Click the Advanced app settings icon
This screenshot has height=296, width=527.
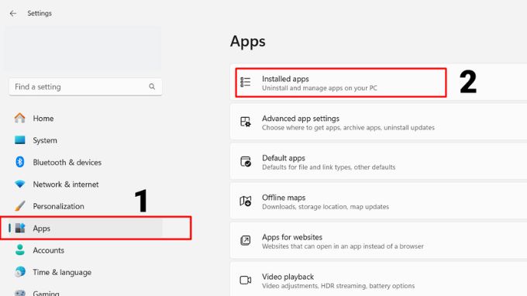coord(246,122)
